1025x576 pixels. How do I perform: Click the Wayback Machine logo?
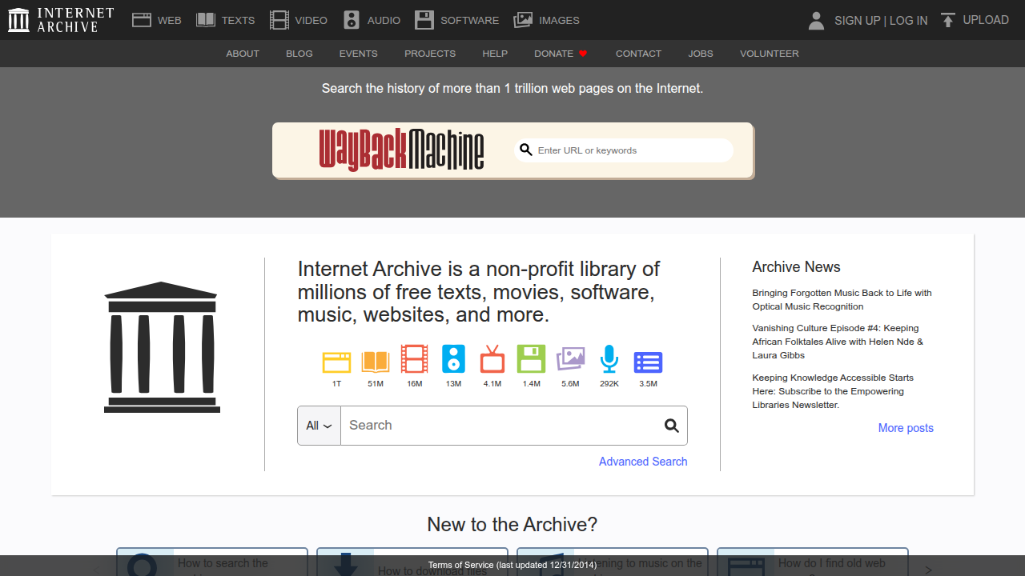point(401,150)
